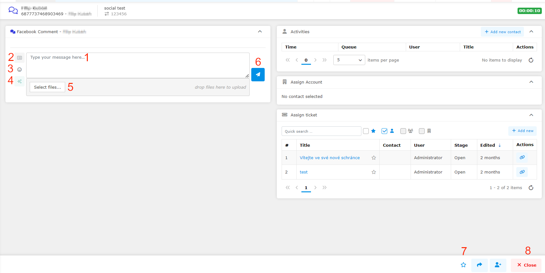This screenshot has width=545, height=273.
Task: Click in the Quick search field
Action: click(321, 131)
